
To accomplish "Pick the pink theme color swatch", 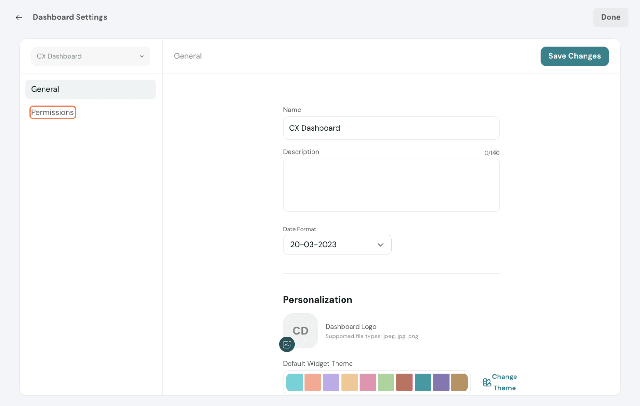I will (x=368, y=382).
